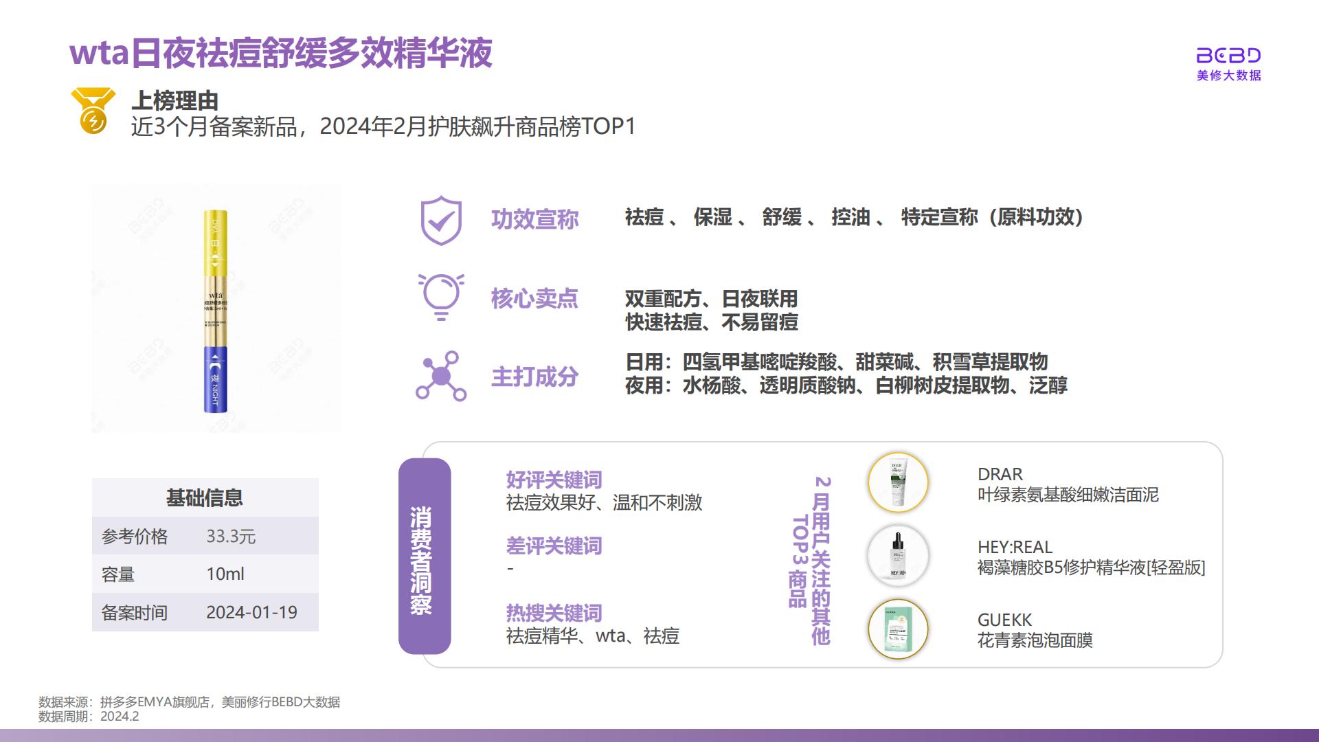Click the lightbulb icon beside 核心卖点
This screenshot has height=742, width=1319.
pos(441,297)
